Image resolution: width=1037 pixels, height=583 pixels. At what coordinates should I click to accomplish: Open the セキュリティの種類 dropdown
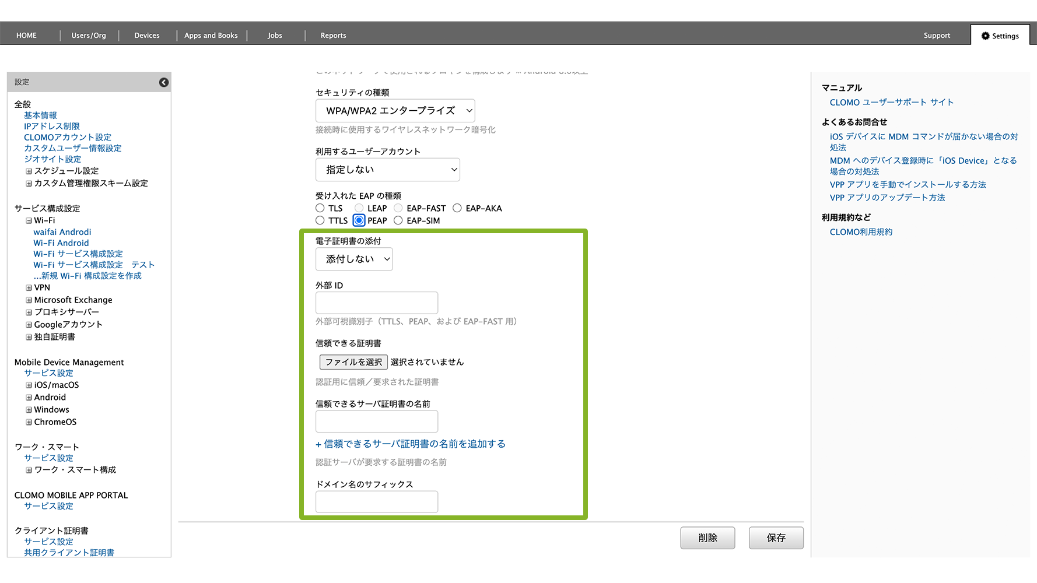[x=395, y=111]
